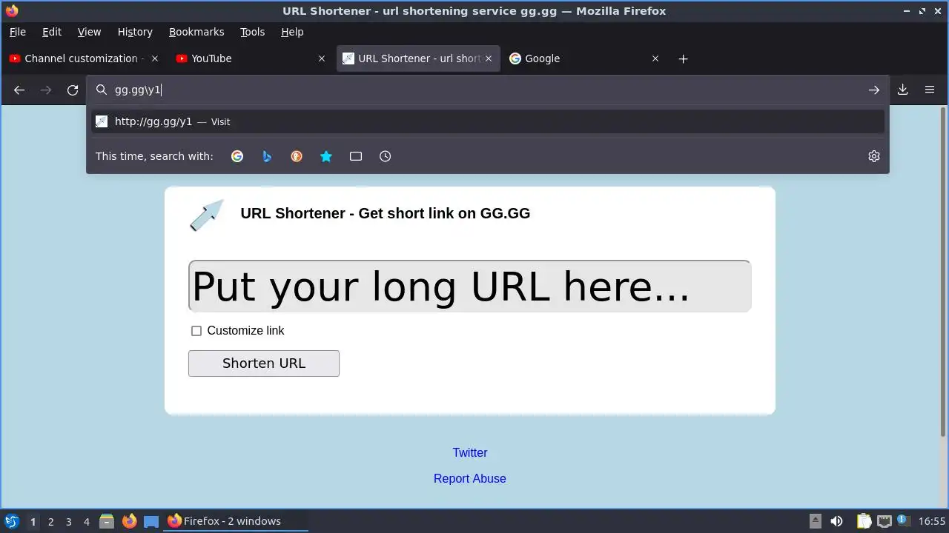
Task: Open the file manager taskbar launcher
Action: (107, 521)
